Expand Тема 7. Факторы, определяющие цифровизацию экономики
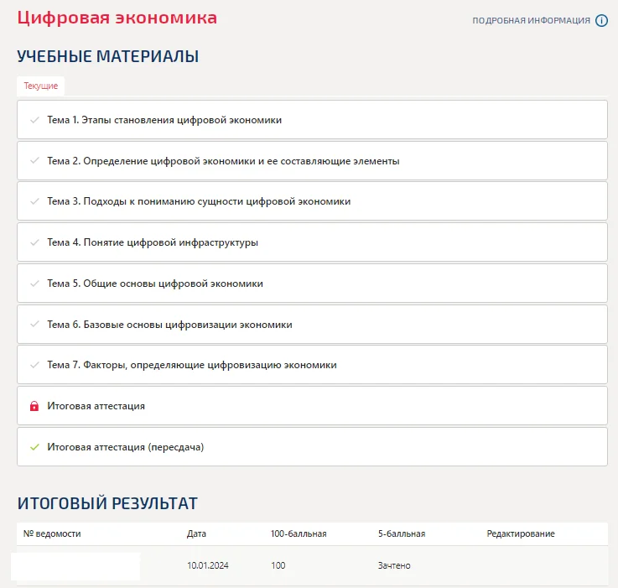 click(x=312, y=365)
